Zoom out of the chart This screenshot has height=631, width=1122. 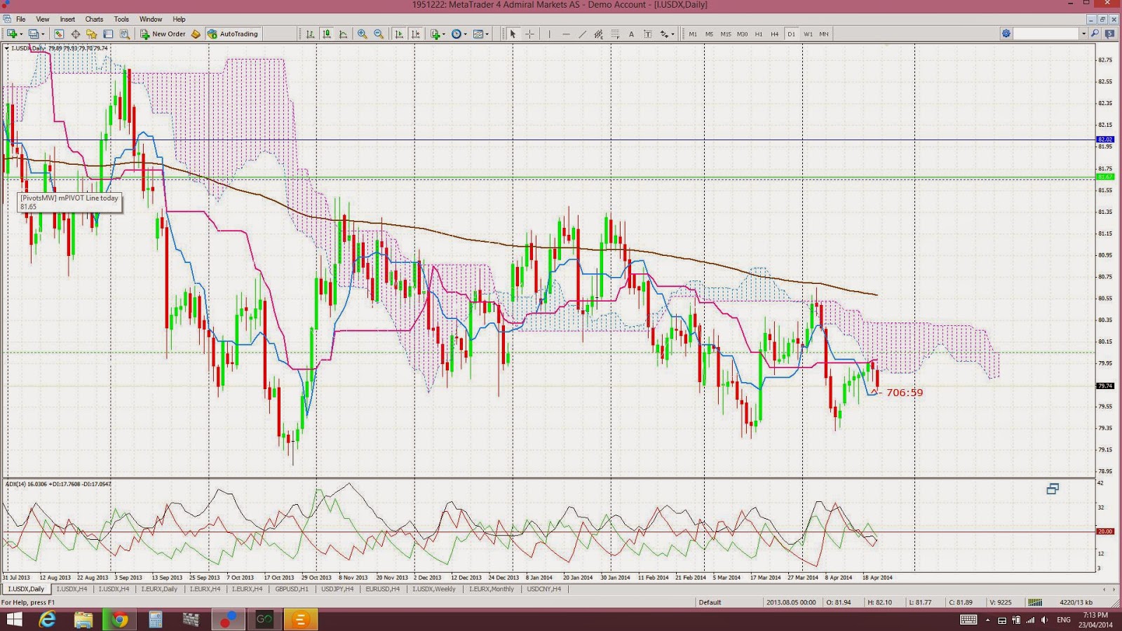pos(379,34)
